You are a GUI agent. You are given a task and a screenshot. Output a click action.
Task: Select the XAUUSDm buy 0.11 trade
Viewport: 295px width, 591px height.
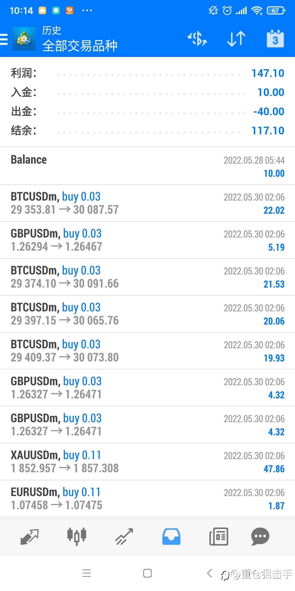coord(147,462)
